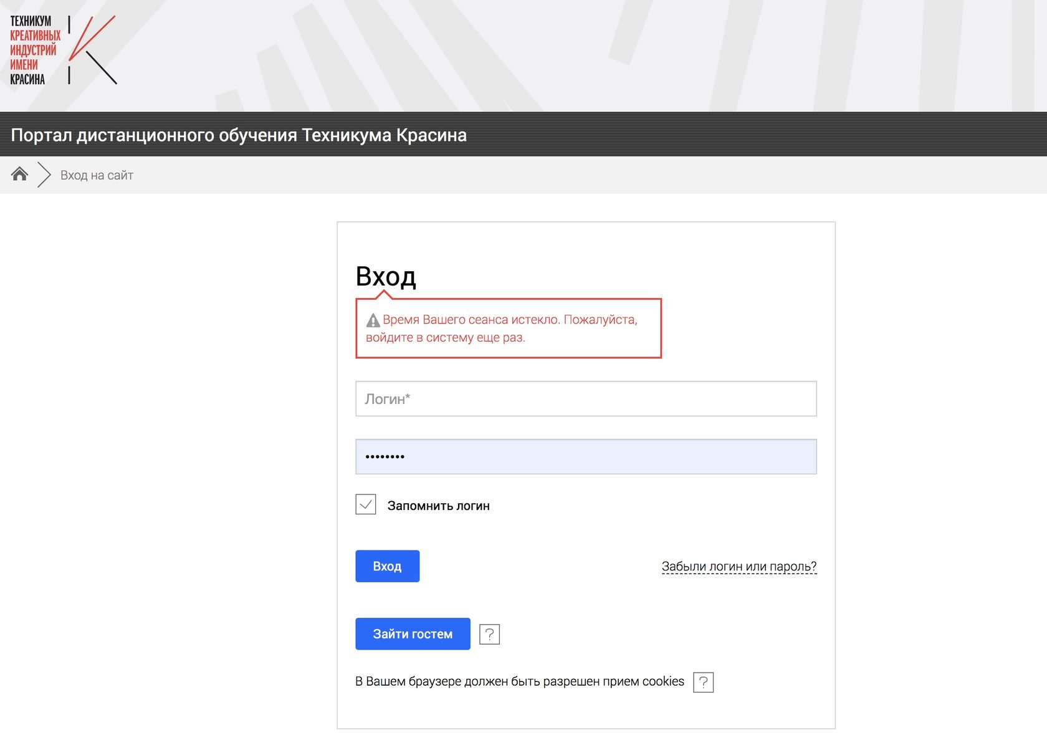
Task: Click the large Вход form heading
Action: [386, 276]
